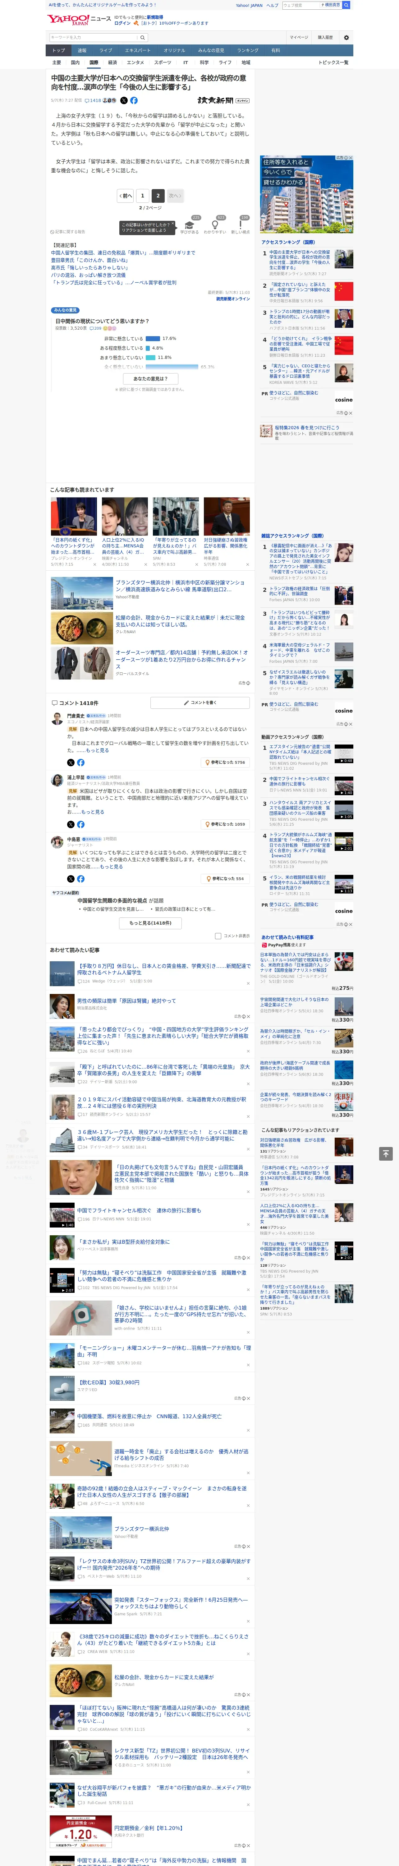
Task: Open the エンタメ category tab
Action: (135, 62)
